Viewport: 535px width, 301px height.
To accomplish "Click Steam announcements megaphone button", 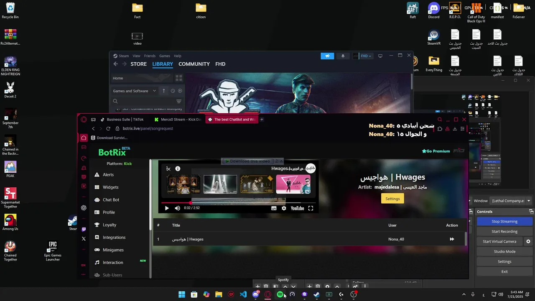I will (327, 56).
